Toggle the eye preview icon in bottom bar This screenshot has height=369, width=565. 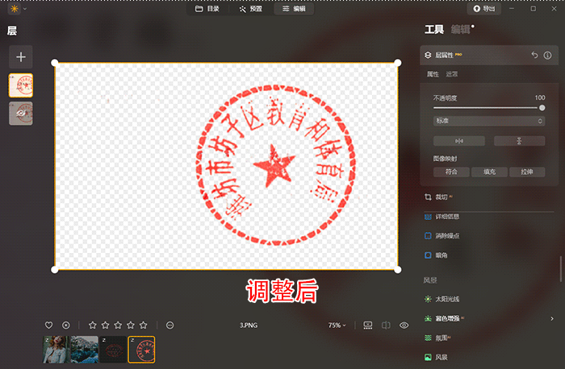click(404, 325)
